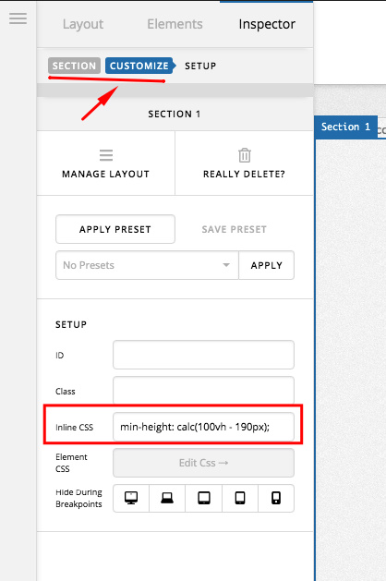Select the Section breadcrumb
The image size is (386, 581).
74,66
